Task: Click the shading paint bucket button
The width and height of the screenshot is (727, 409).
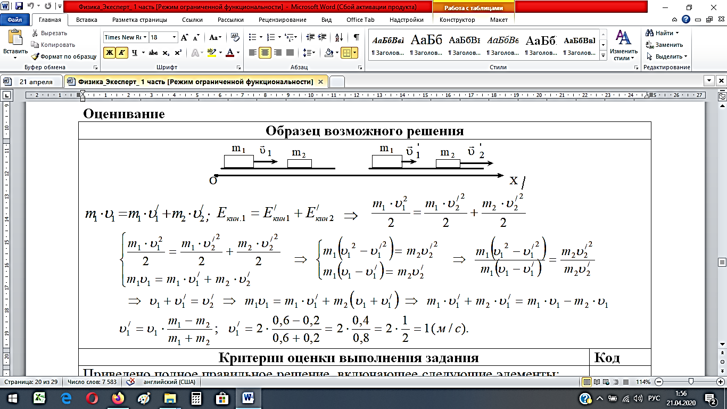Action: pyautogui.click(x=328, y=52)
